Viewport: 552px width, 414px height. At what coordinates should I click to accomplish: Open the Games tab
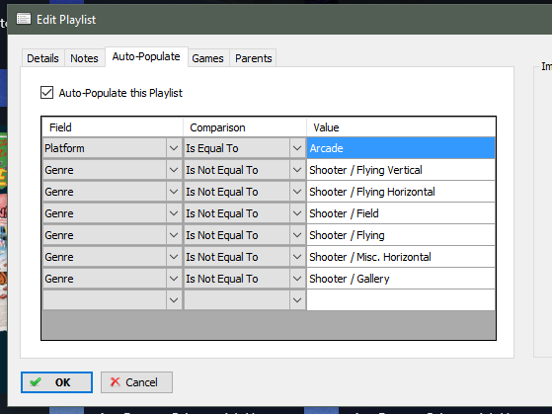207,58
